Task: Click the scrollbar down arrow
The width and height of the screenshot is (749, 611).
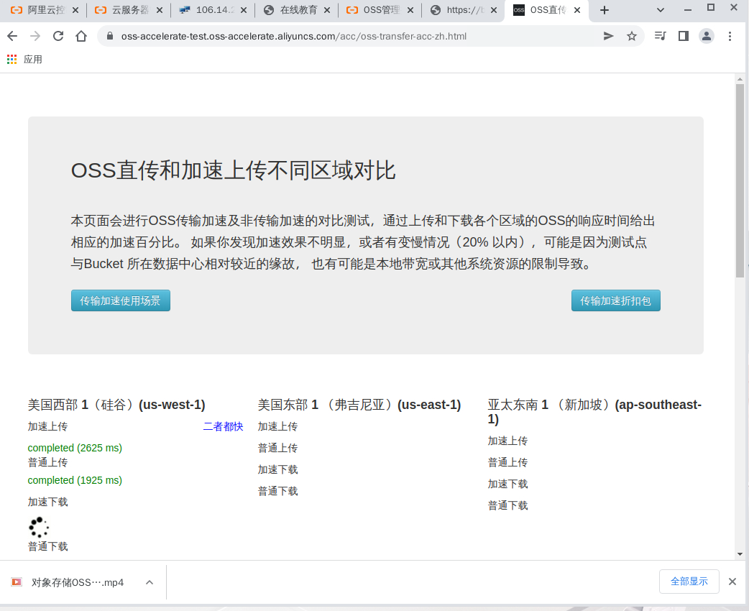Action: [740, 554]
